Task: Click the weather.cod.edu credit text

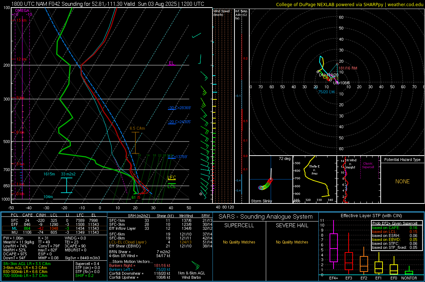Action: (x=405, y=4)
